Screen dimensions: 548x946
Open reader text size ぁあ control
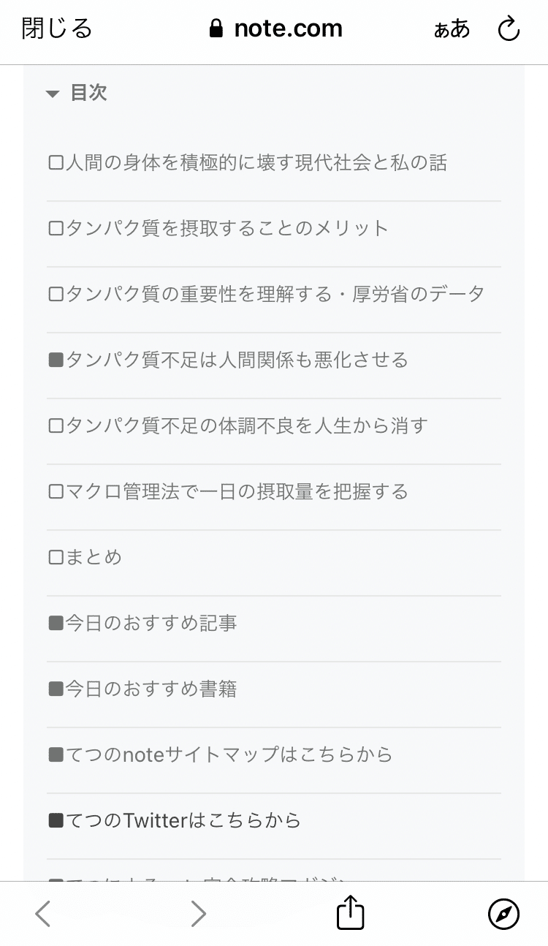pyautogui.click(x=452, y=29)
